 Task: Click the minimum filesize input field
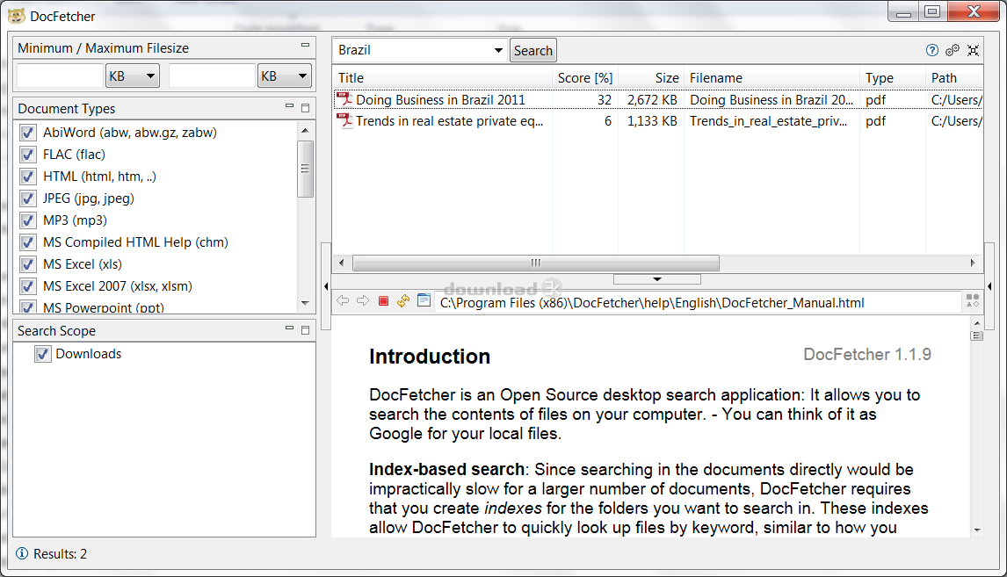pos(60,76)
